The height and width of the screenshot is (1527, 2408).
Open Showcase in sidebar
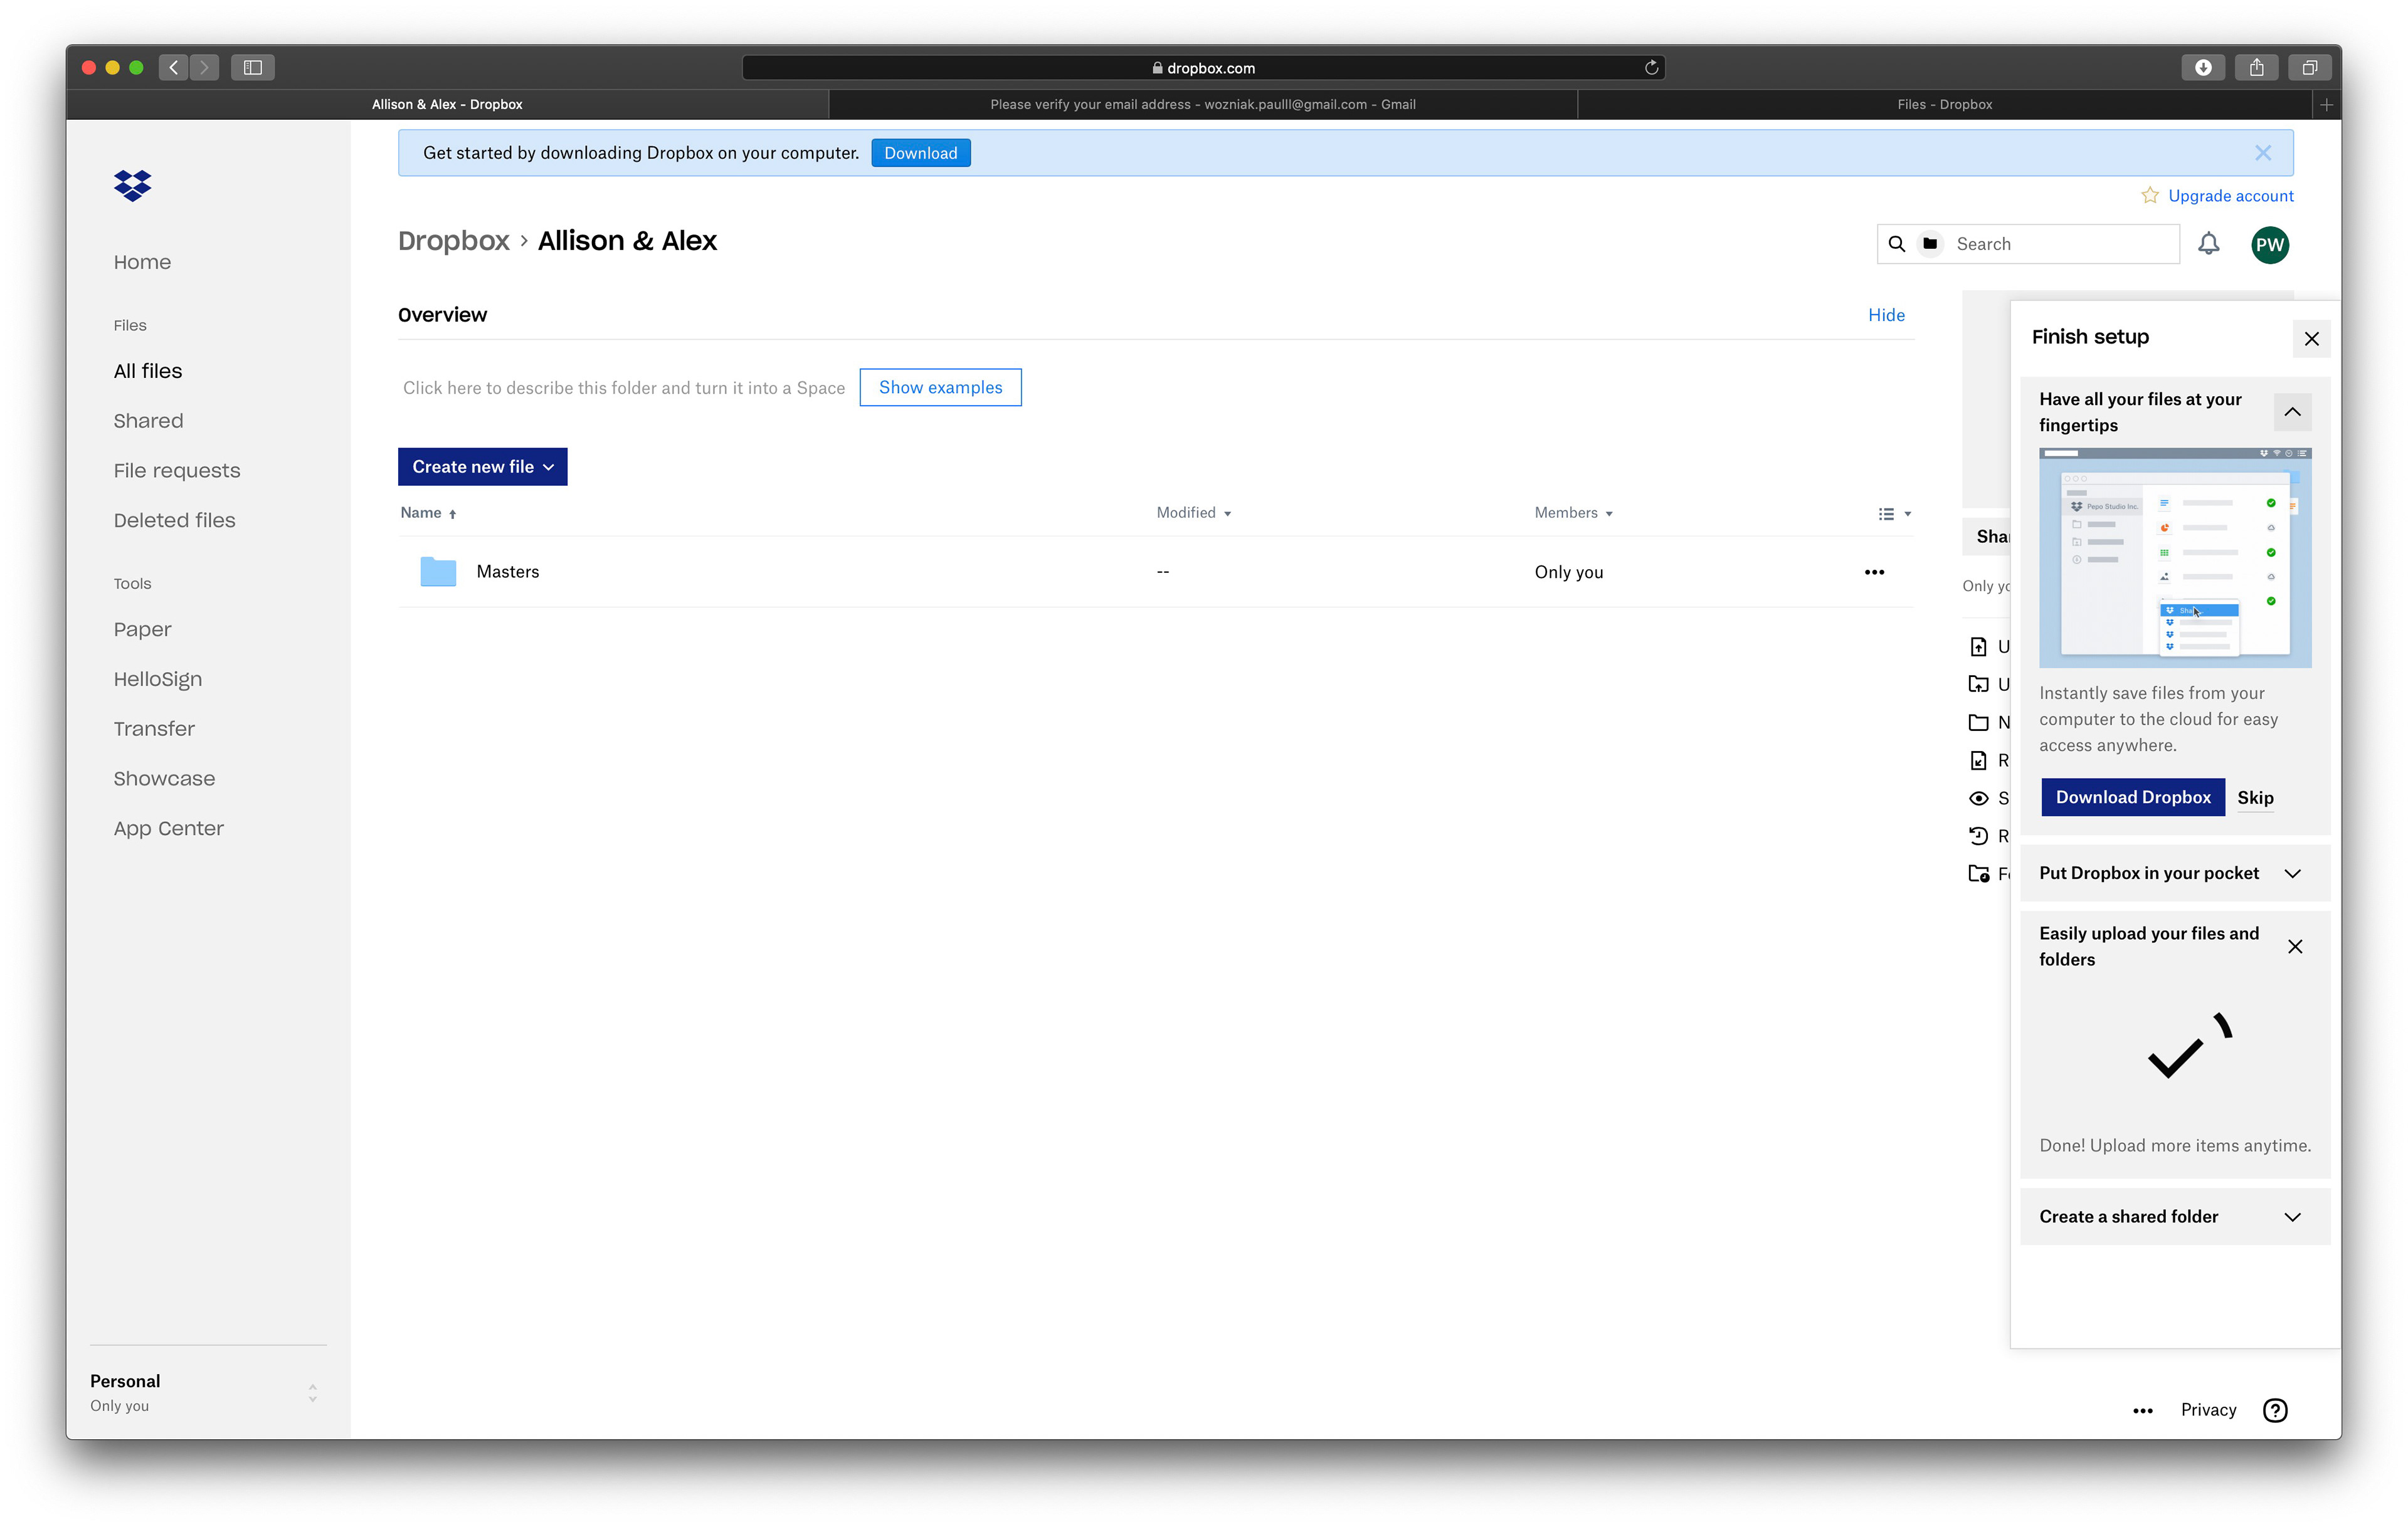pos(164,779)
